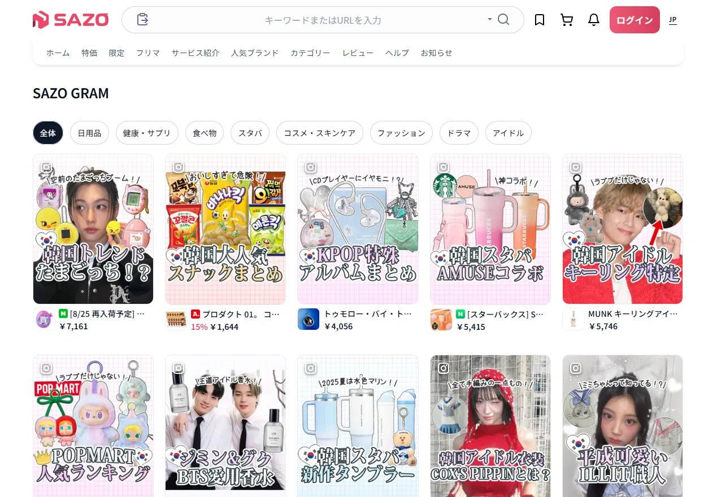Open the 韓国アイドルキーリング特定 post thumbnail
The width and height of the screenshot is (717, 497).
tap(623, 229)
